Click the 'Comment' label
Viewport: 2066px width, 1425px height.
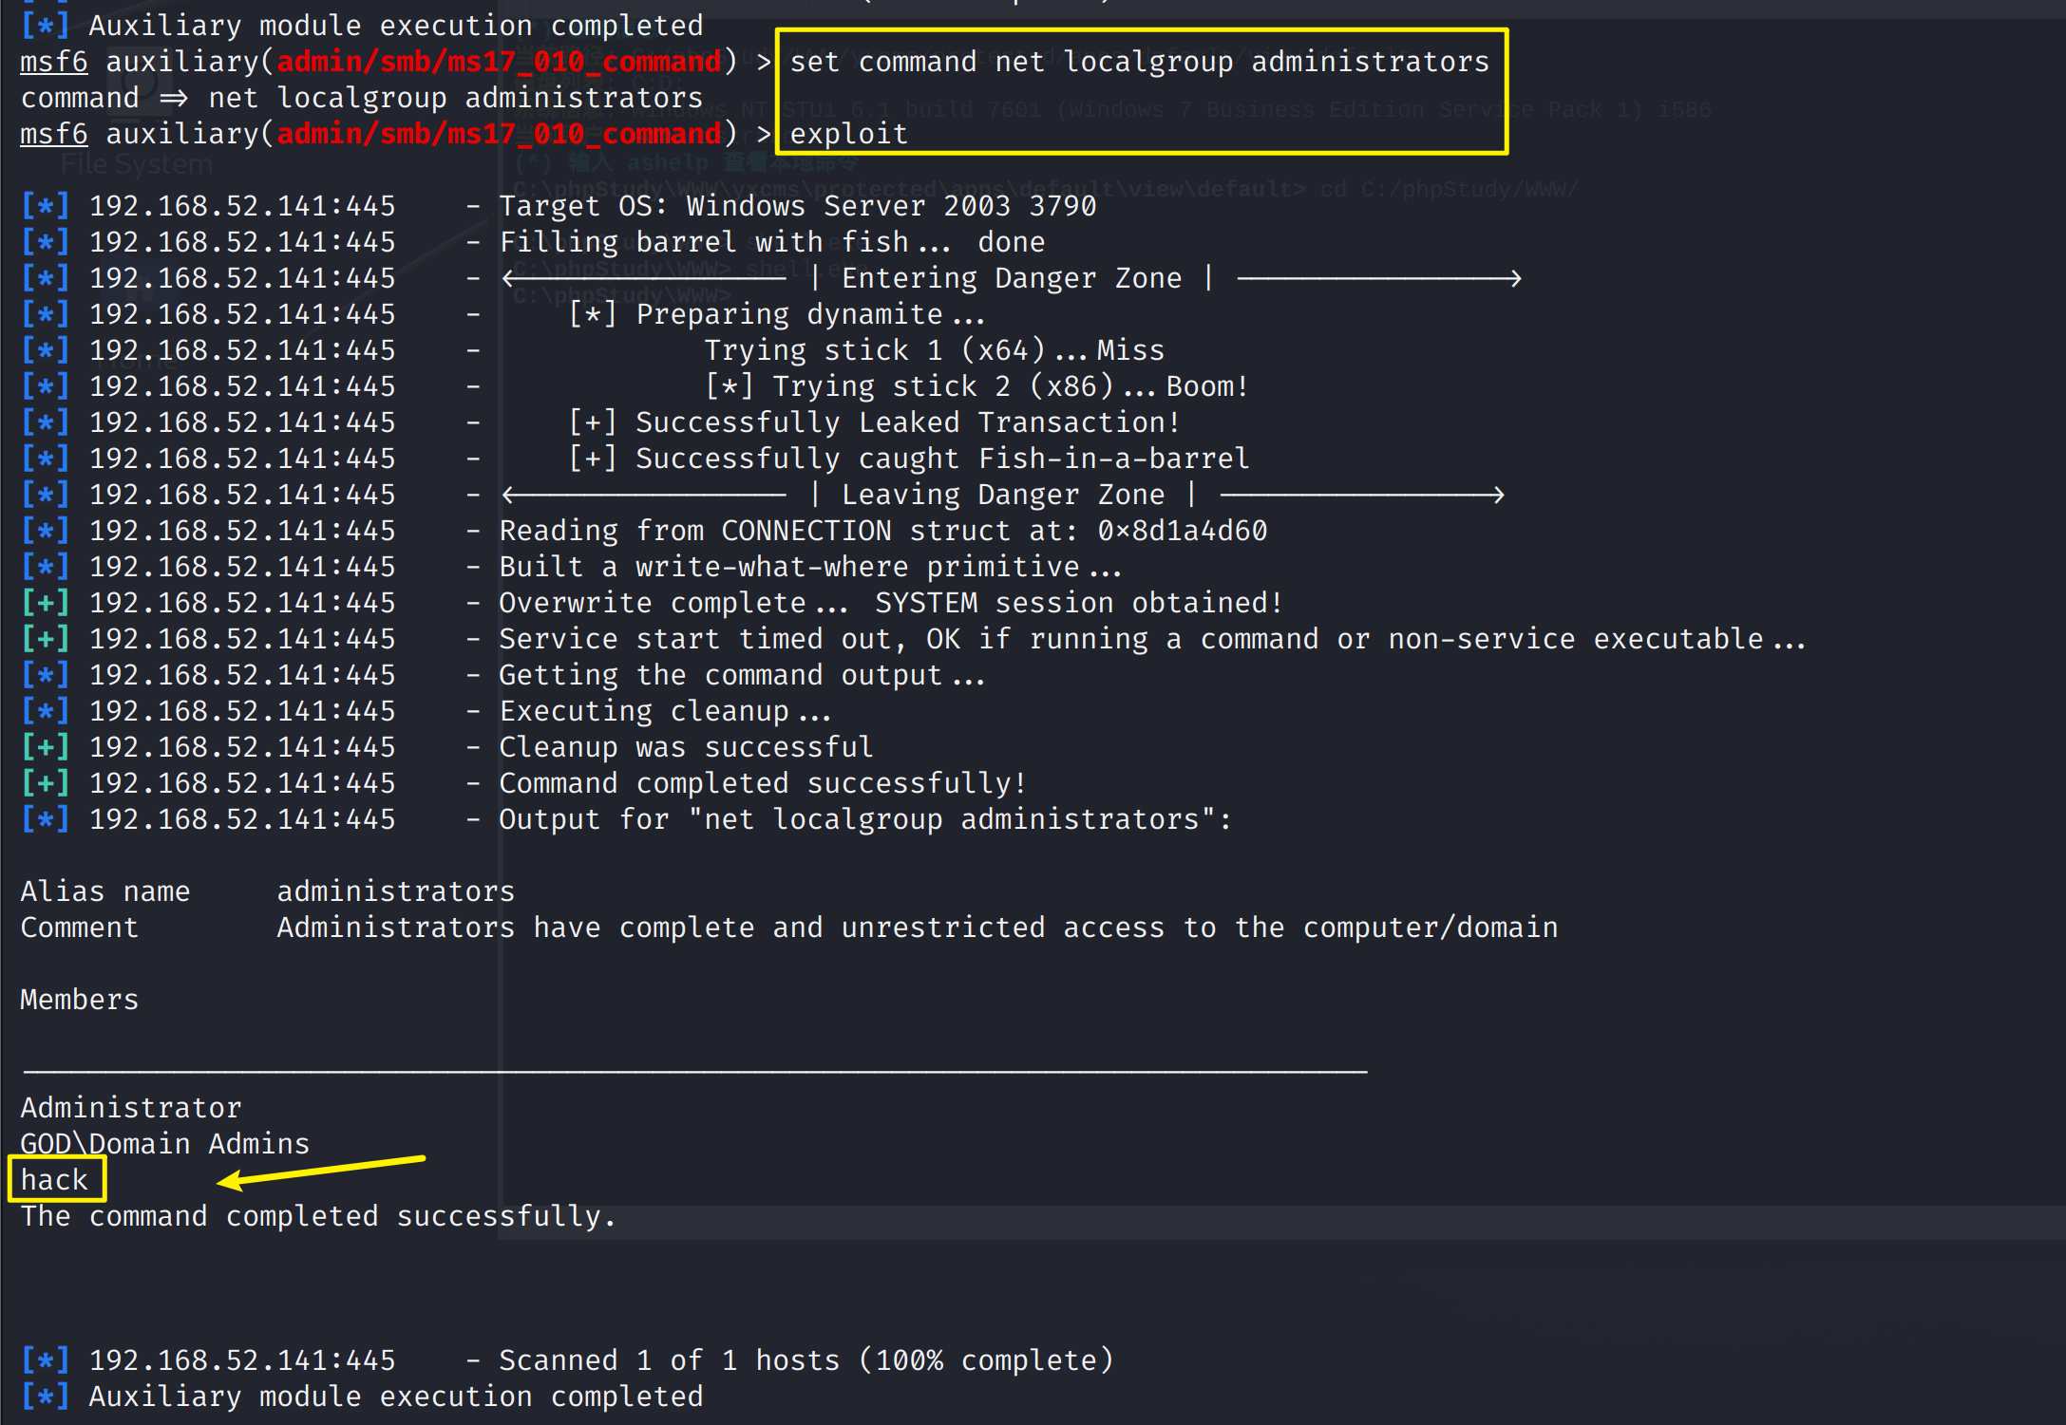80,928
